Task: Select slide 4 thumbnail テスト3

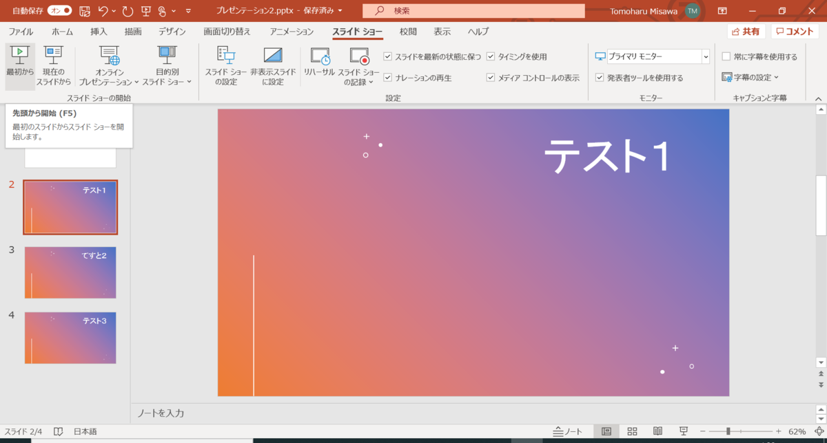Action: tap(70, 338)
